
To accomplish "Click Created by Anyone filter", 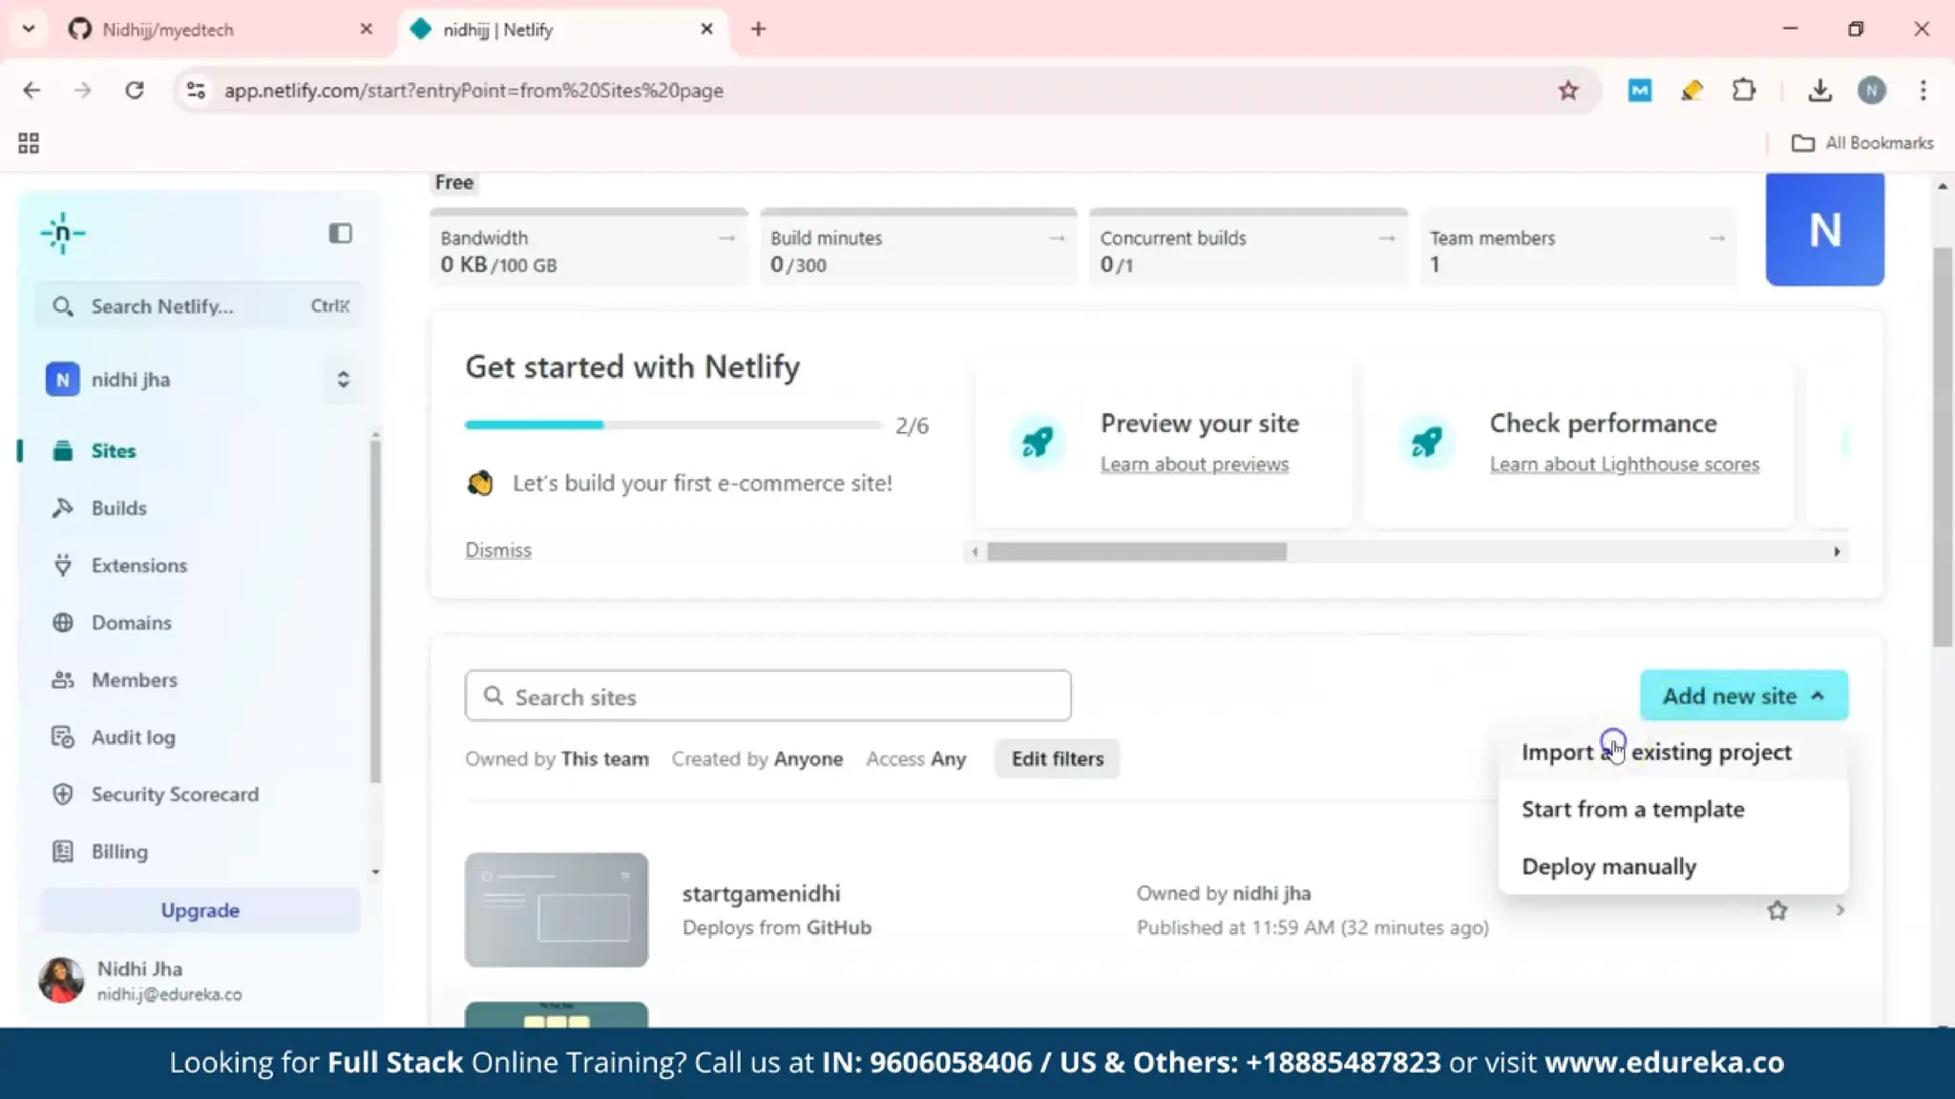I will (x=757, y=758).
